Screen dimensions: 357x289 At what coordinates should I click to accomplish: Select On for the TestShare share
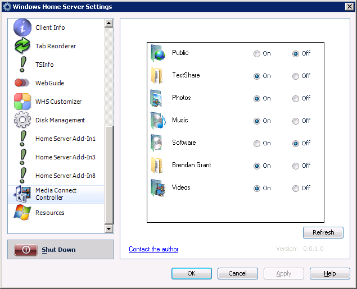[x=256, y=76]
